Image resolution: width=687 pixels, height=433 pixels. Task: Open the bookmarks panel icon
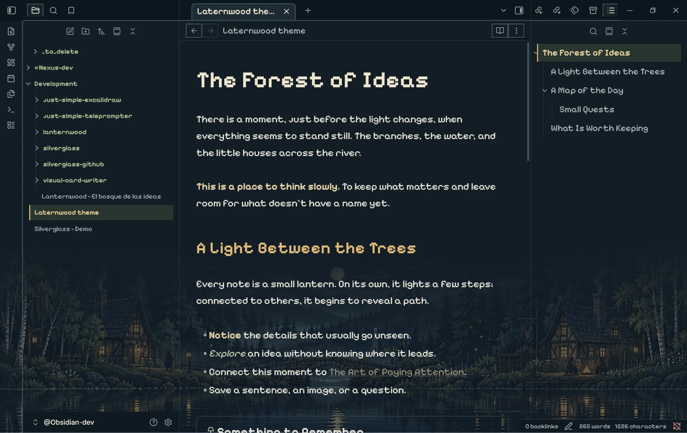click(71, 10)
